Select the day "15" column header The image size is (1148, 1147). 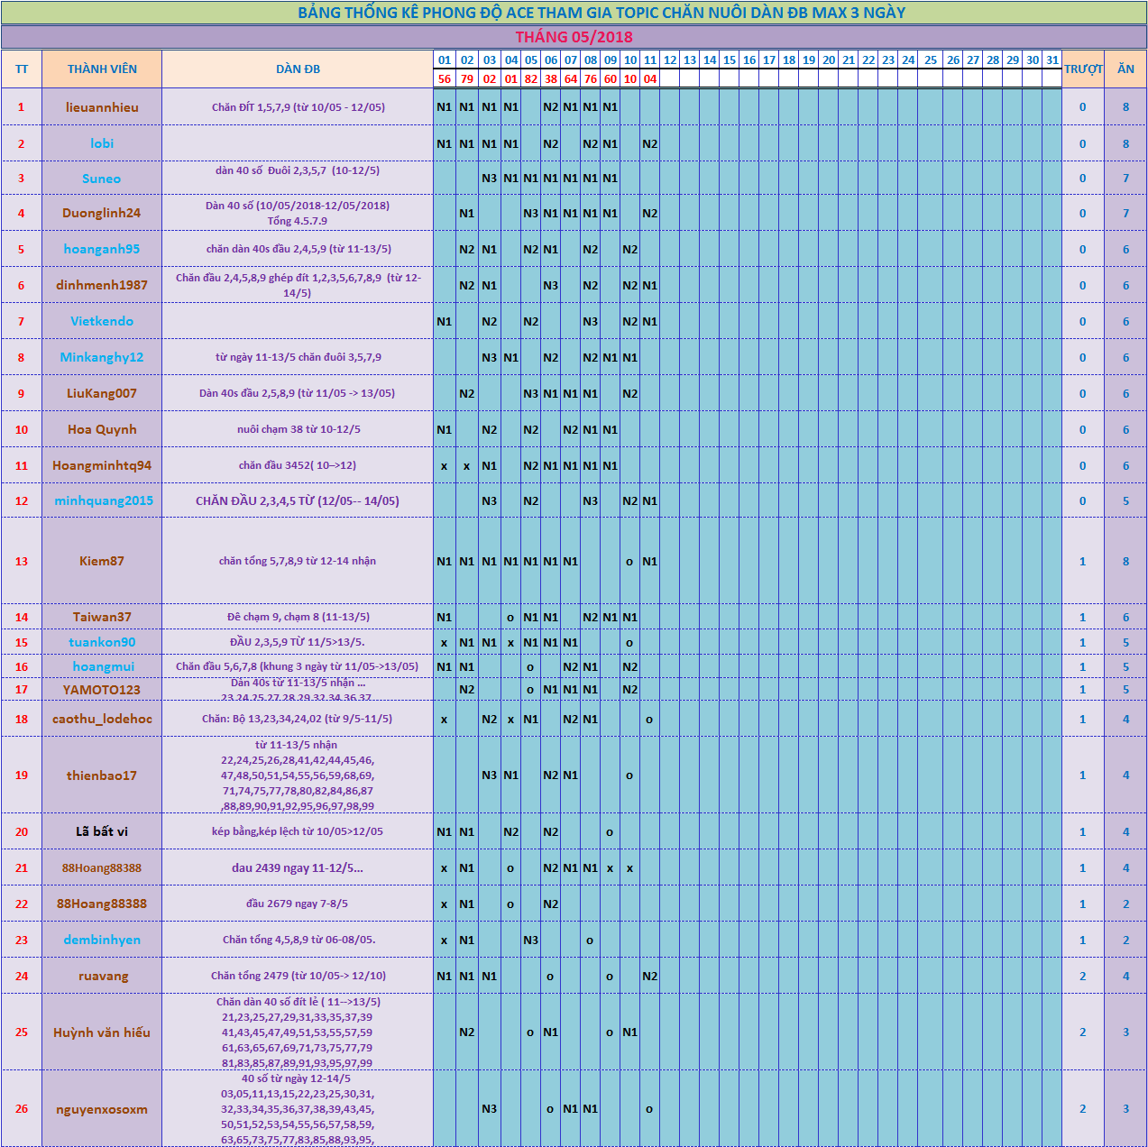point(730,60)
